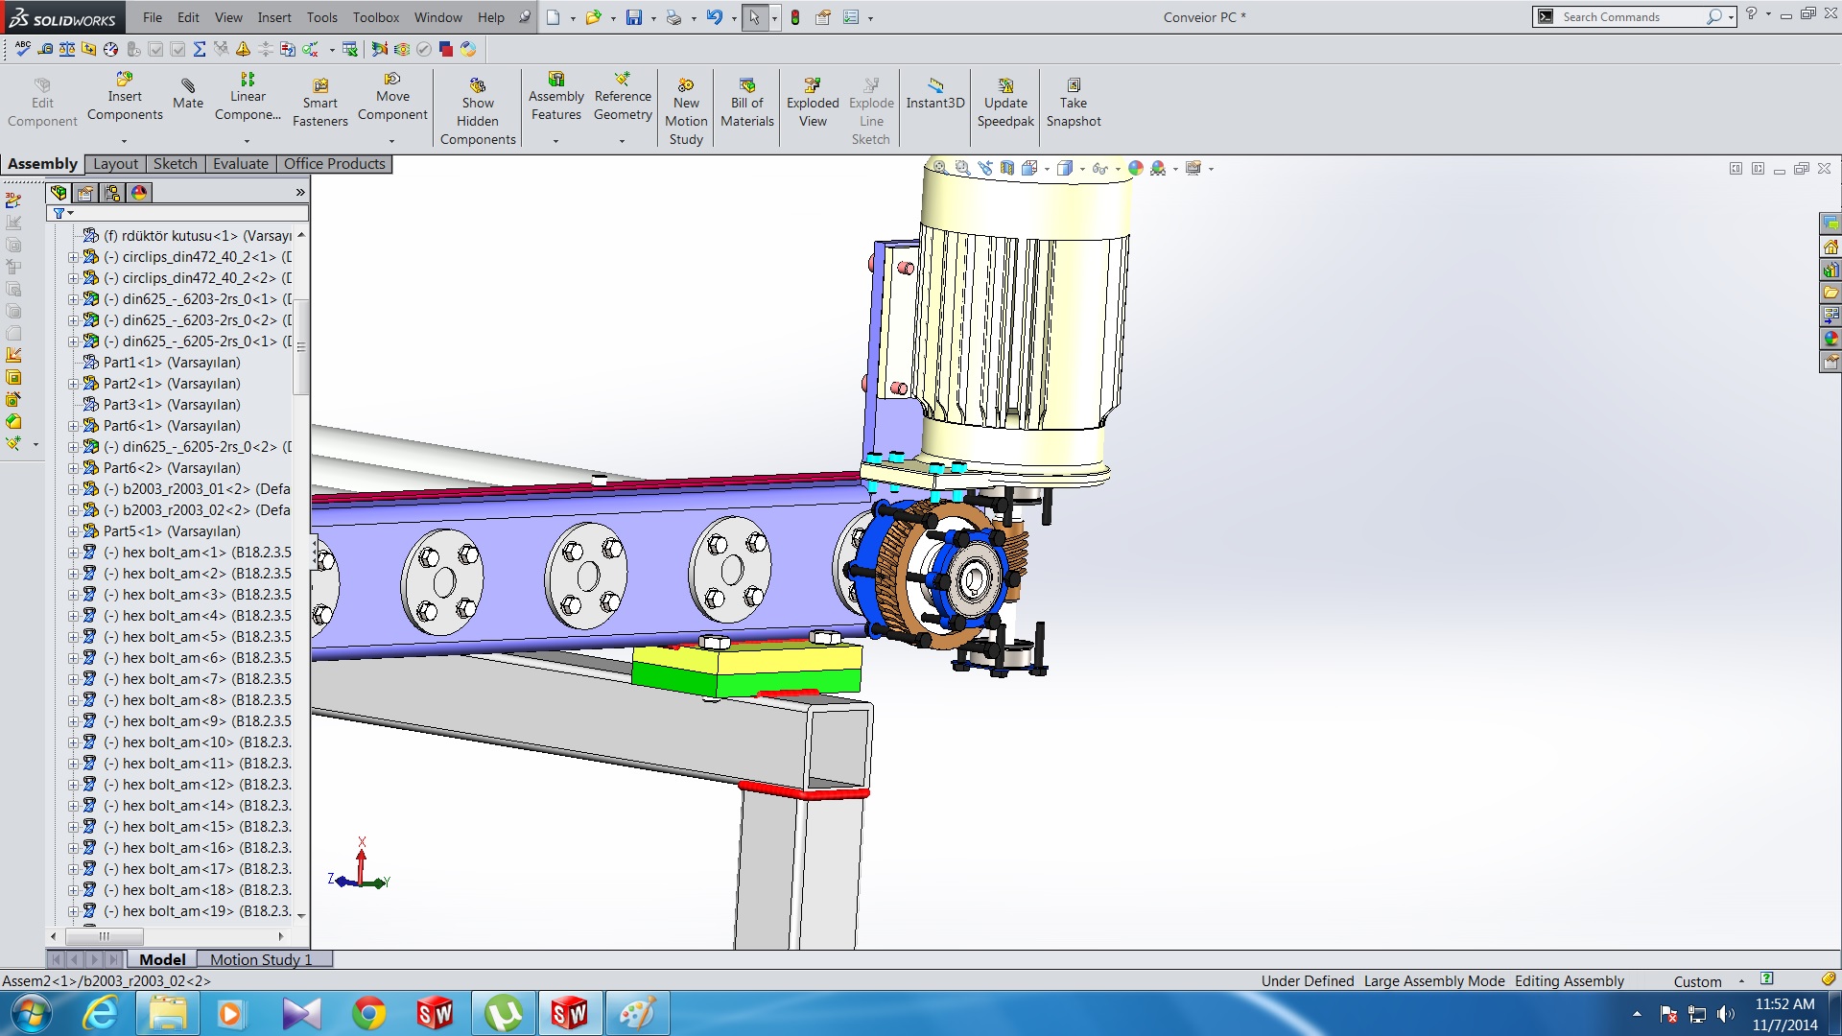Open Assembly Features dropdown arrow
Viewport: 1842px width, 1036px height.
tap(555, 141)
